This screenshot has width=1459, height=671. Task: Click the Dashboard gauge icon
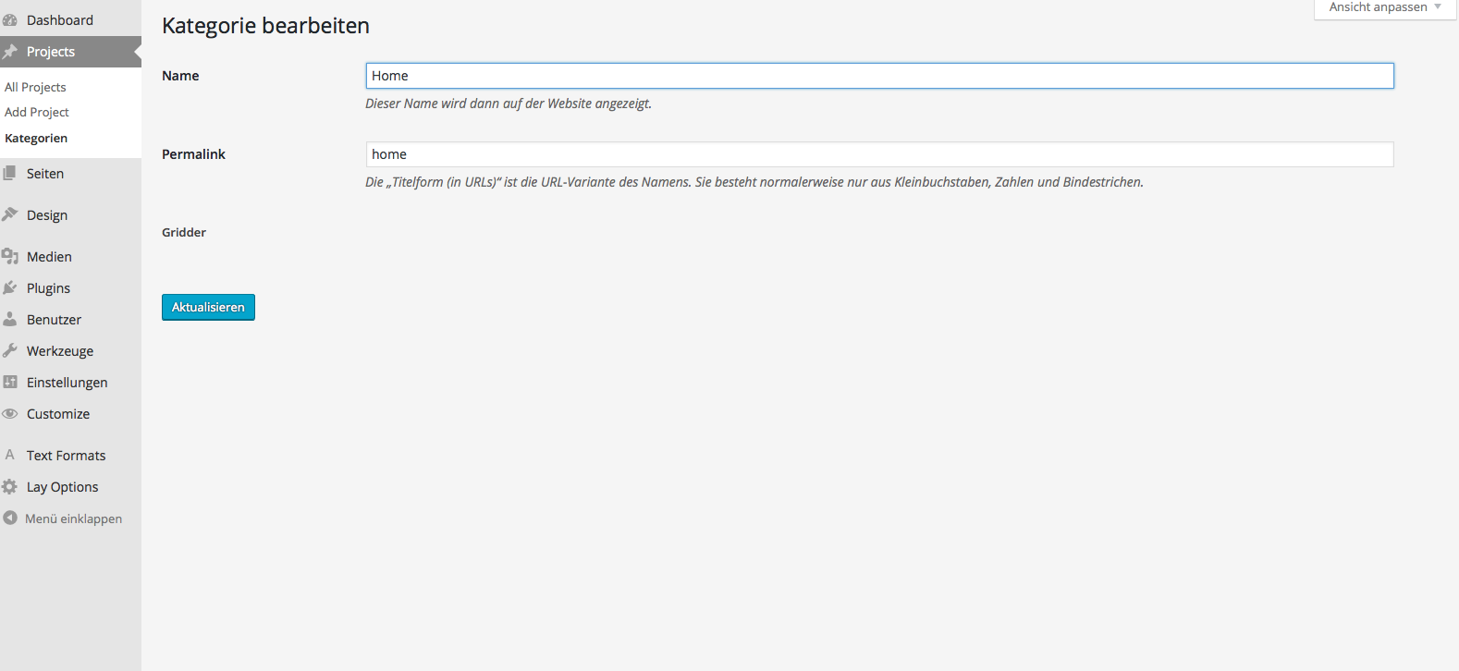(10, 20)
